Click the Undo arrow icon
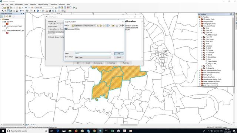The image size is (237, 133). pyautogui.click(x=26, y=7)
